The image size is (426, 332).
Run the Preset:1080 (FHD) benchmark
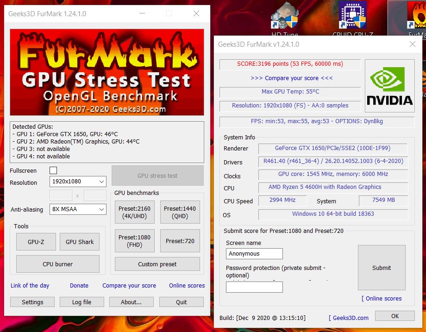(x=134, y=241)
